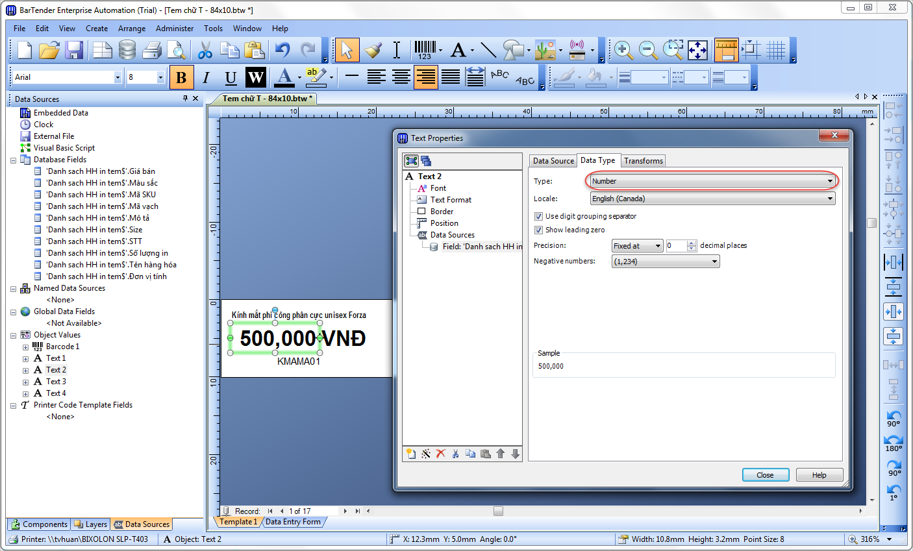Select Border in the properties tree
The height and width of the screenshot is (551, 913).
[442, 212]
